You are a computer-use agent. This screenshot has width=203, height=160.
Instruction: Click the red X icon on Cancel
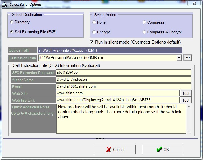click(x=109, y=150)
